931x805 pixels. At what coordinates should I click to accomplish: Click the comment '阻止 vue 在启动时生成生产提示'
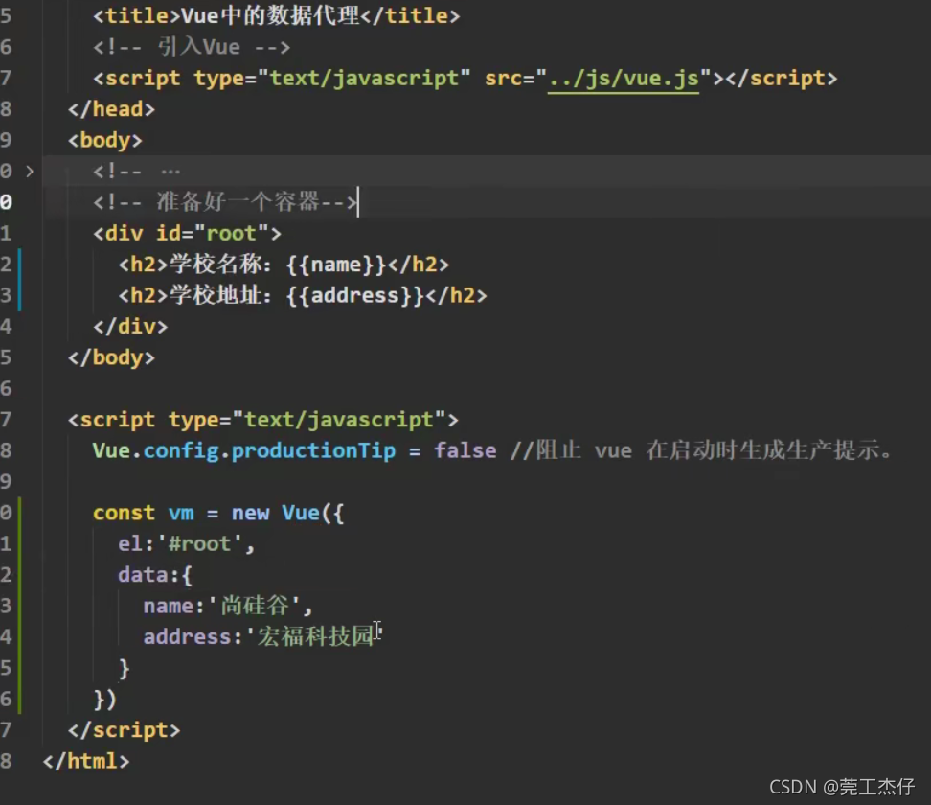click(700, 451)
